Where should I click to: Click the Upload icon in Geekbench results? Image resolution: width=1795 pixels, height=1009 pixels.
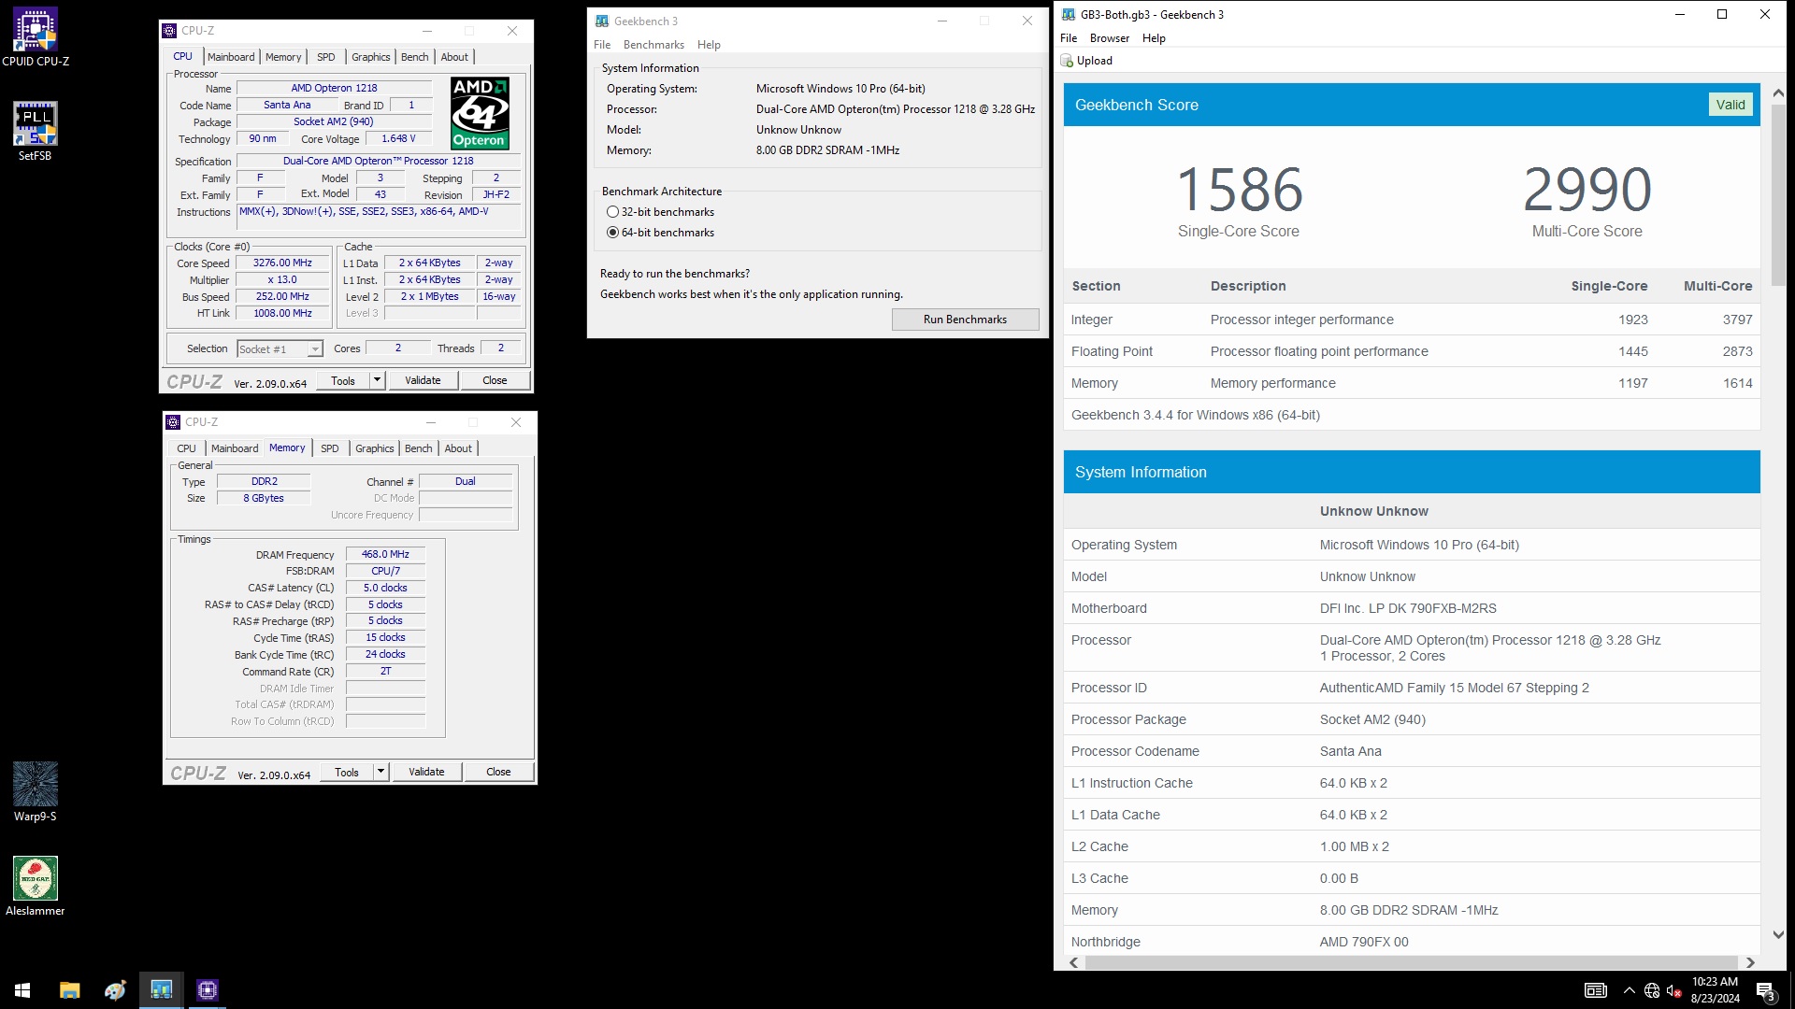pos(1067,61)
